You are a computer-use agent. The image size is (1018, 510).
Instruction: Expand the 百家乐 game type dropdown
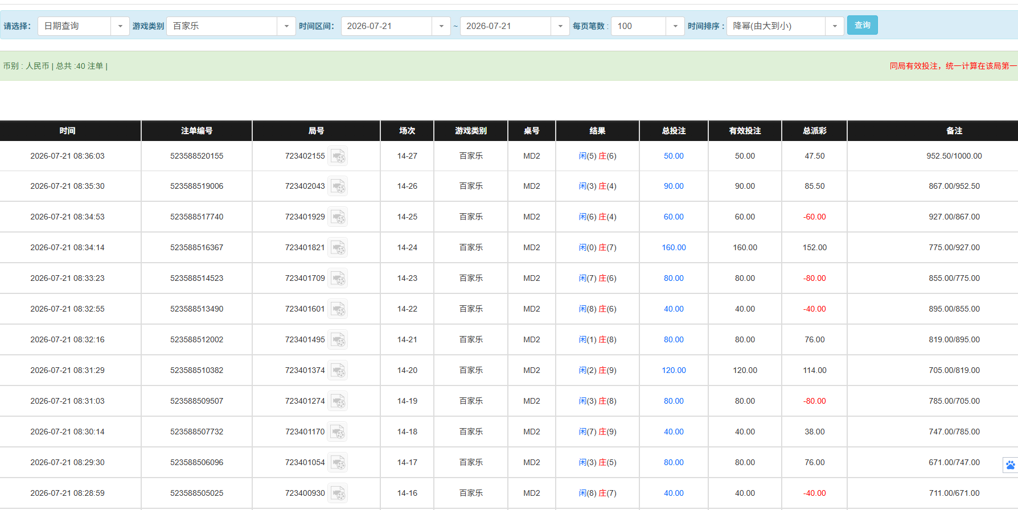pos(286,26)
